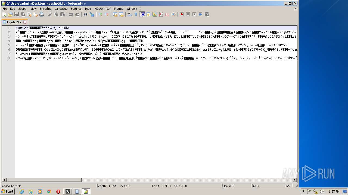Open the Edit menu
348x195 pixels.
13,9
